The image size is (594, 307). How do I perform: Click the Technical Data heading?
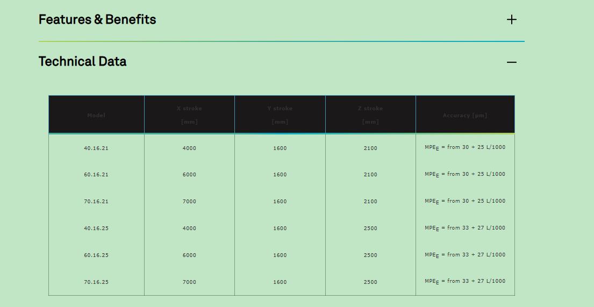pos(82,62)
